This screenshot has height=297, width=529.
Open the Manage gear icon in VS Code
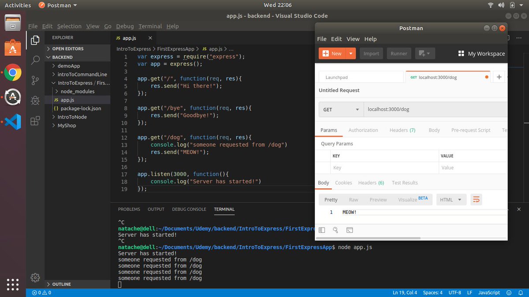[35, 278]
